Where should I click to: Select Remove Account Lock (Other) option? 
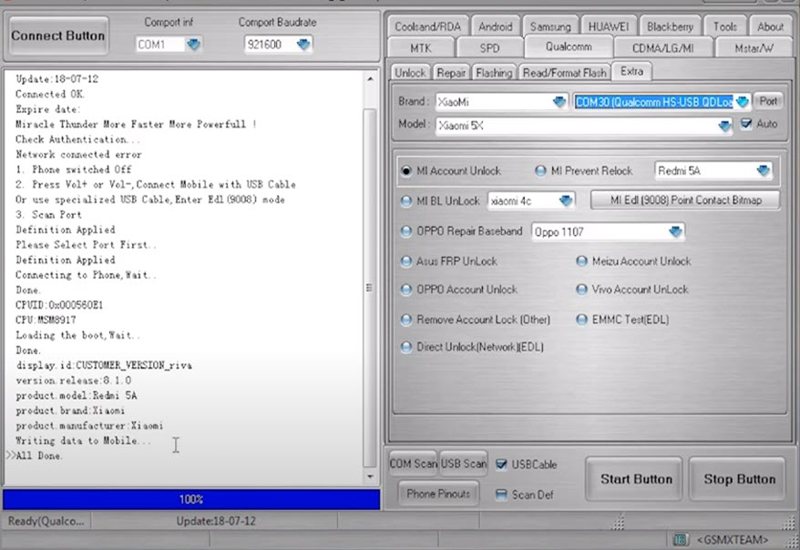[x=406, y=320]
